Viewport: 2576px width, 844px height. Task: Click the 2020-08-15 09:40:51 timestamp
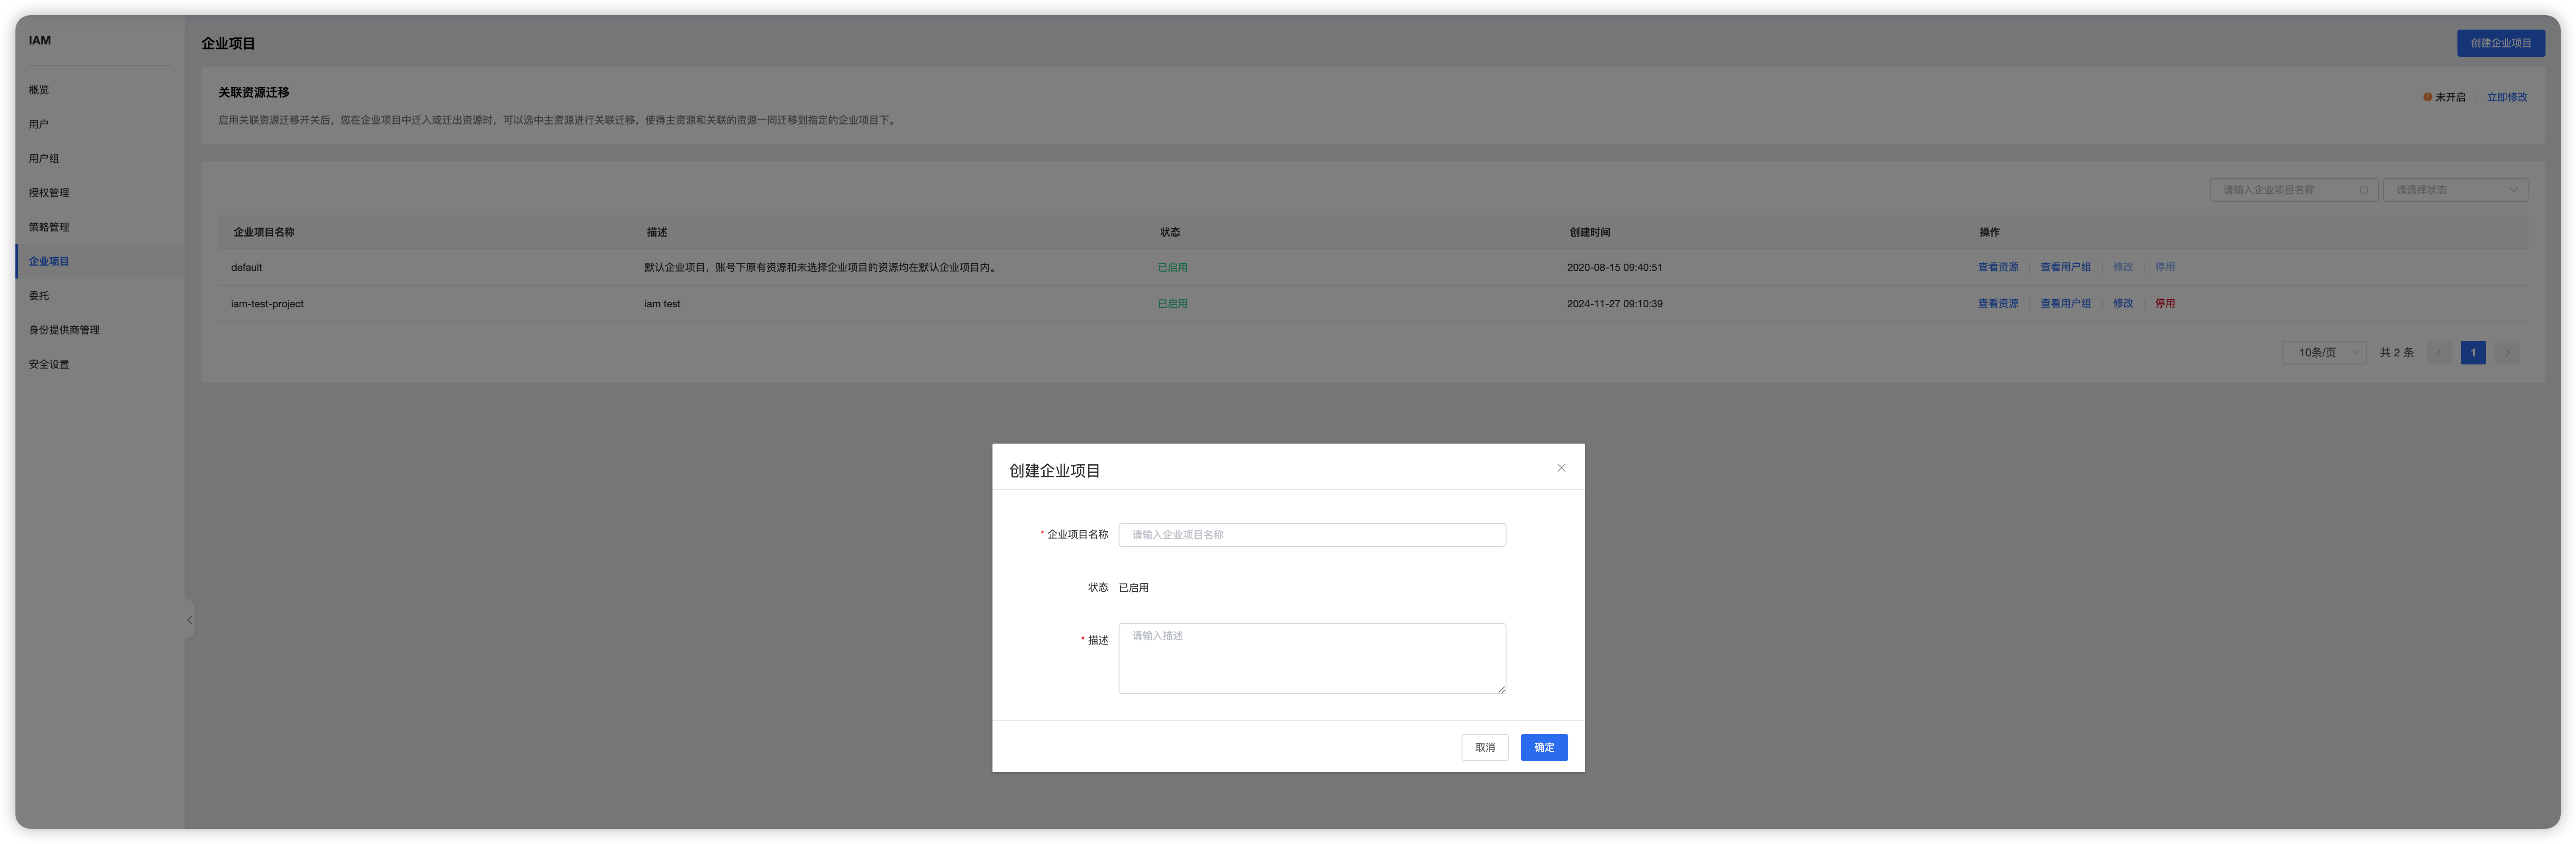[x=1614, y=268]
